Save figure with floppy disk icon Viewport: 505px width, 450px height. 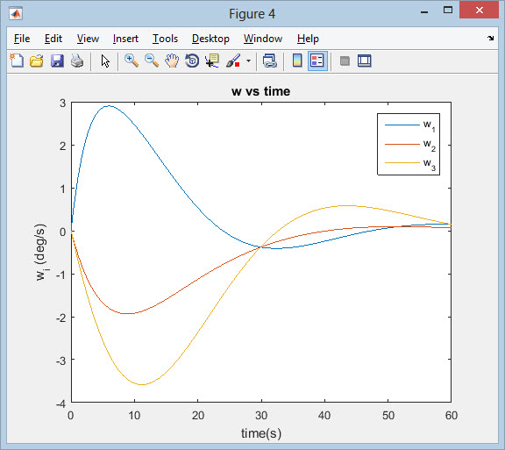[x=57, y=61]
